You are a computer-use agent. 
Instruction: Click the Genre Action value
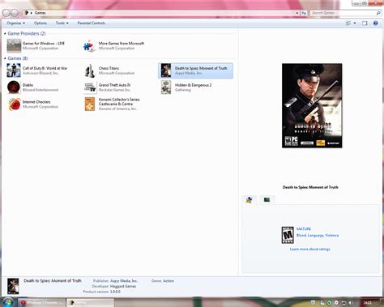click(169, 281)
